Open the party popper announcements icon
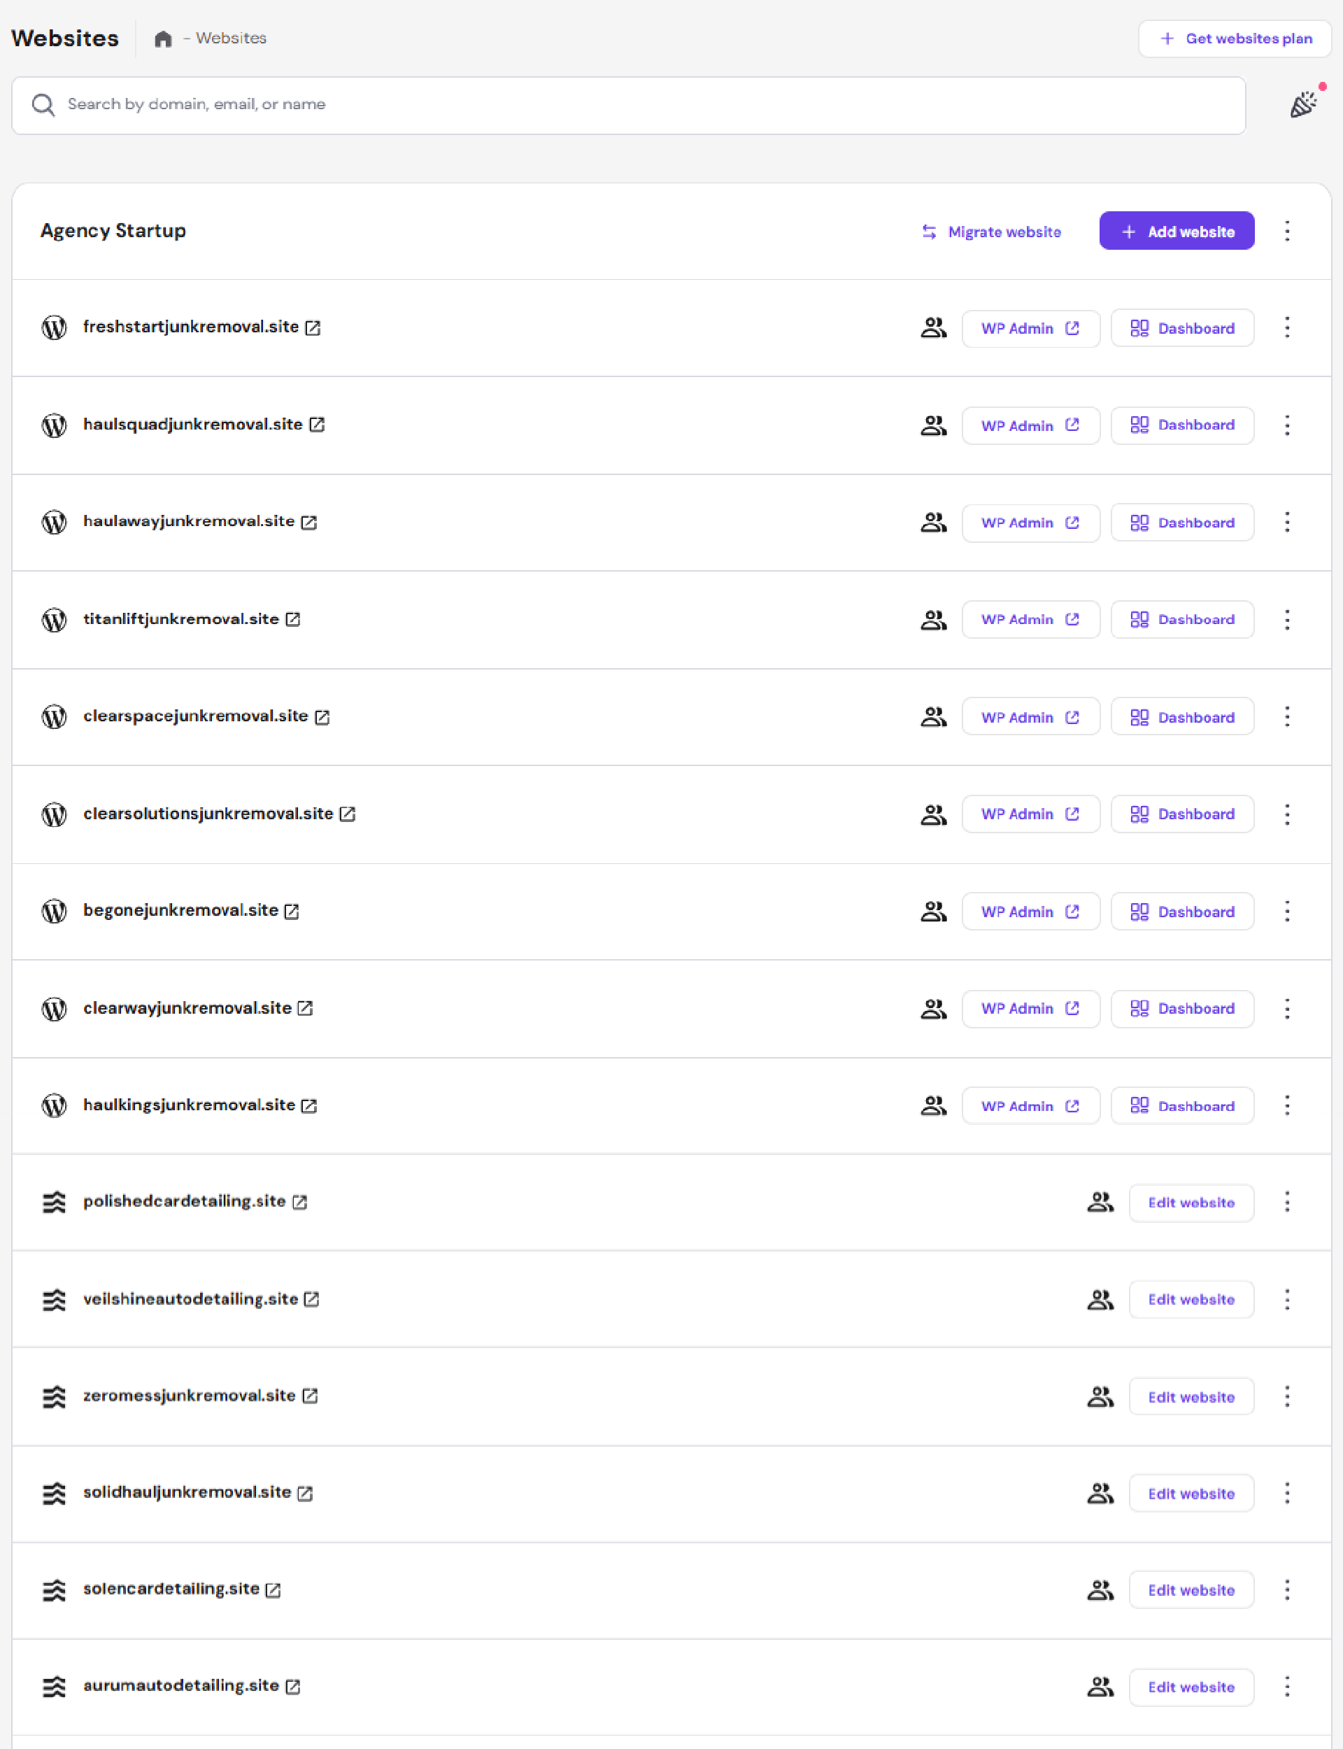 coord(1303,105)
